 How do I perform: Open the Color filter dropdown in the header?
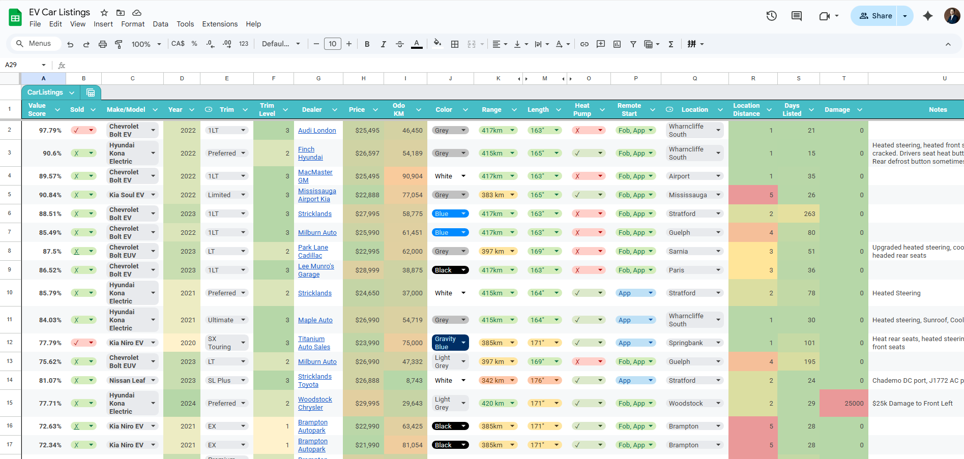[x=465, y=109]
